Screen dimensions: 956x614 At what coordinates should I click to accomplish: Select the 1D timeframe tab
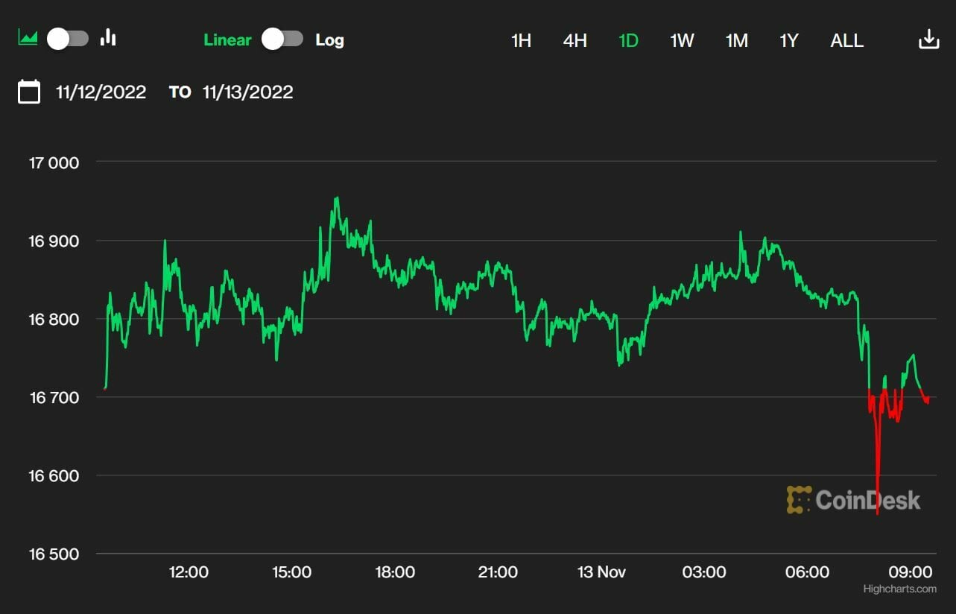[628, 40]
